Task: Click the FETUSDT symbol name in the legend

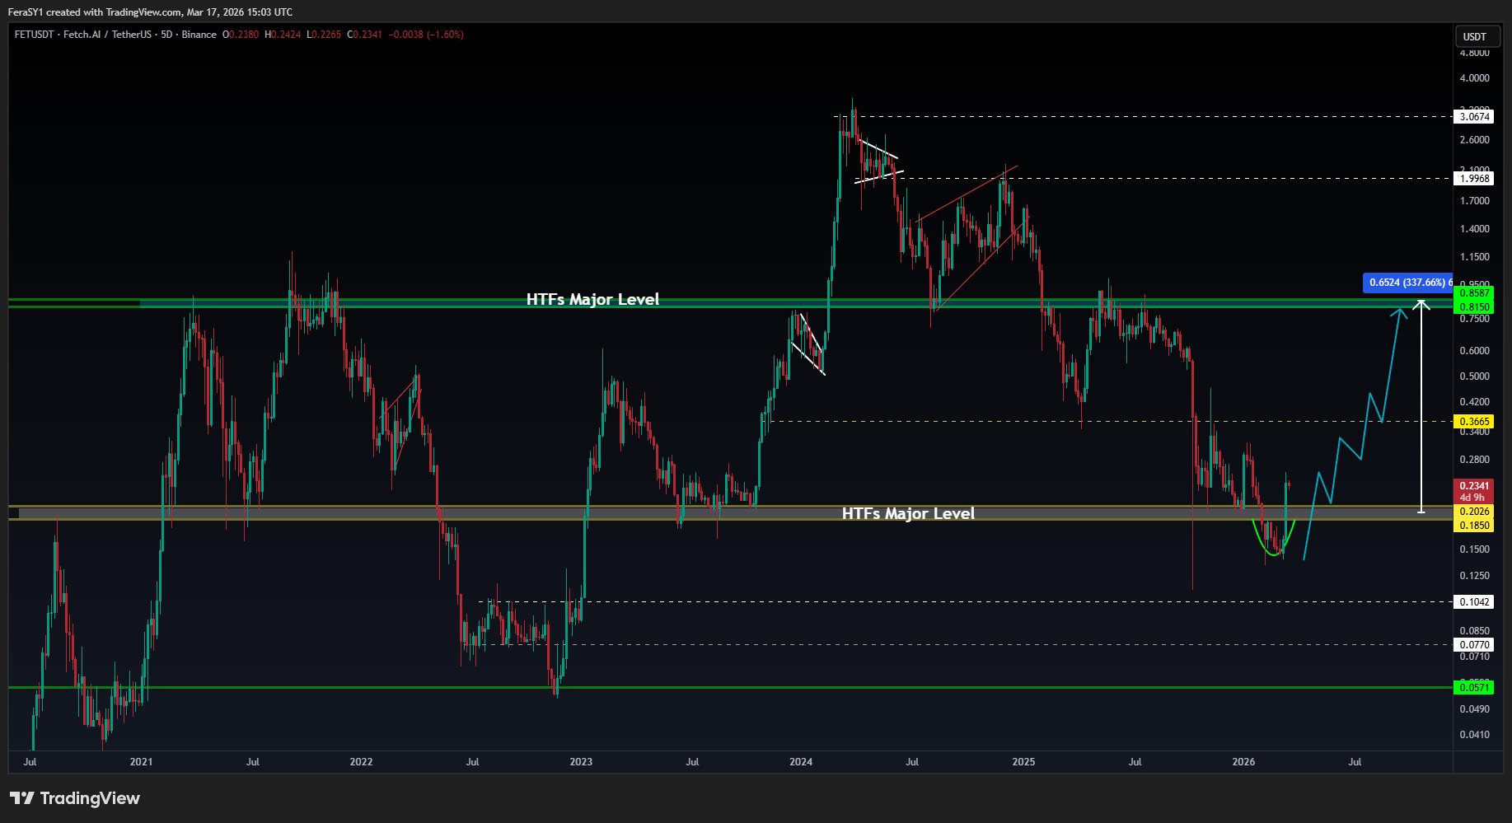Action: (x=34, y=35)
